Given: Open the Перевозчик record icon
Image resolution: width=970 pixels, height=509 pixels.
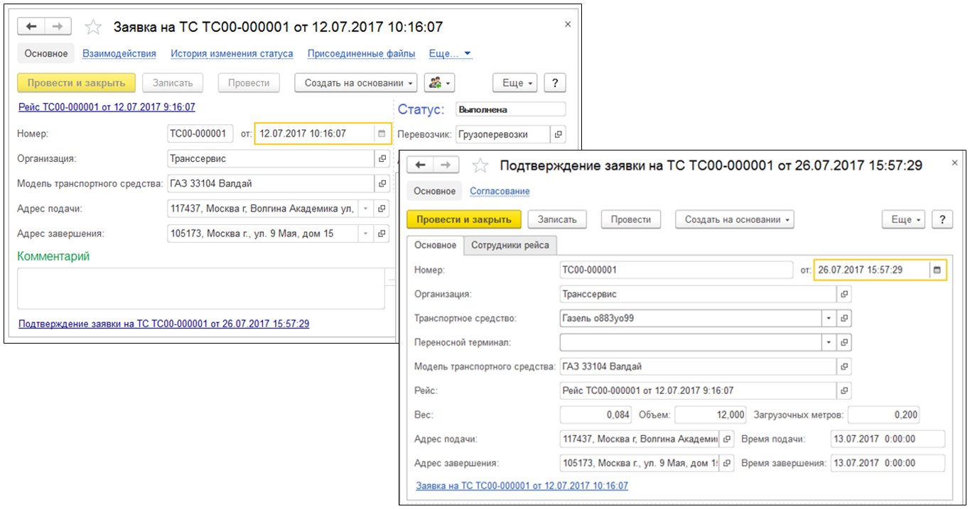Looking at the screenshot, I should coord(559,133).
